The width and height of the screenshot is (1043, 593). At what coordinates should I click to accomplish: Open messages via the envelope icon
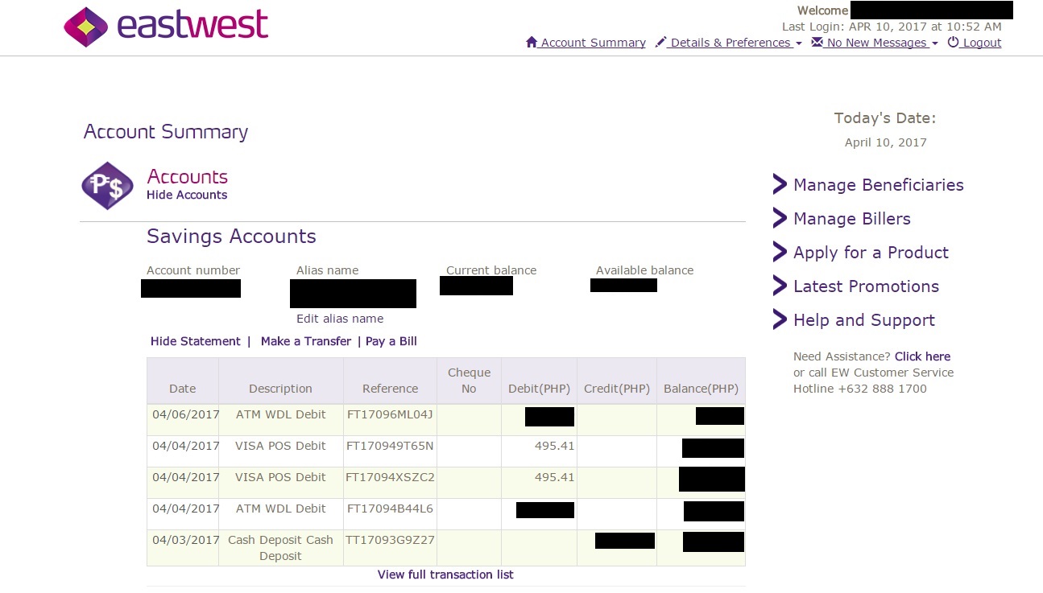click(819, 42)
